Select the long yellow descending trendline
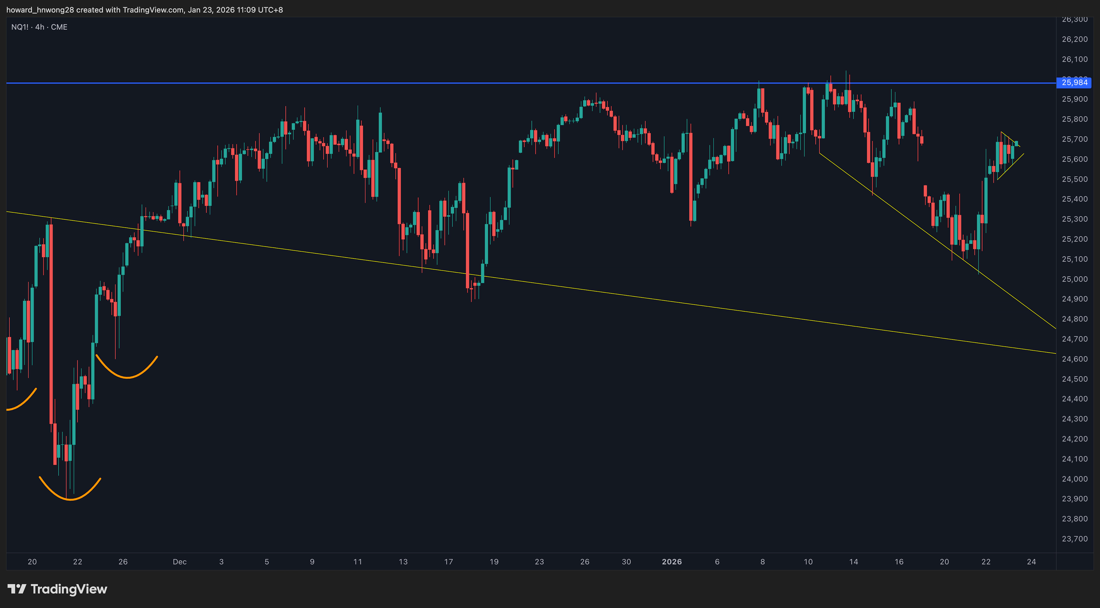Screen dimensions: 1100x608 641,297
